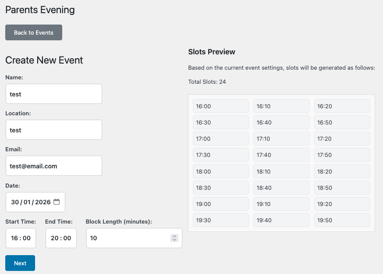Screen dimensions: 383x274
Task: Select the End Time field showing 20:00
Action: tap(60, 238)
